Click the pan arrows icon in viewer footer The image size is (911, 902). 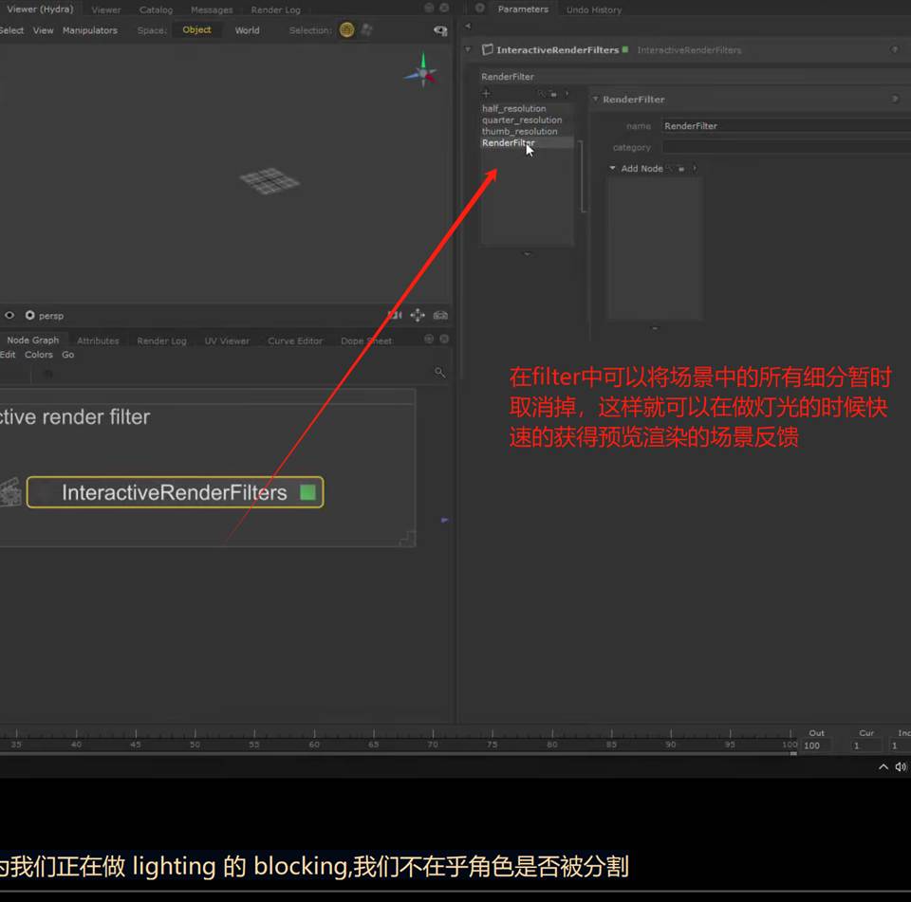418,315
